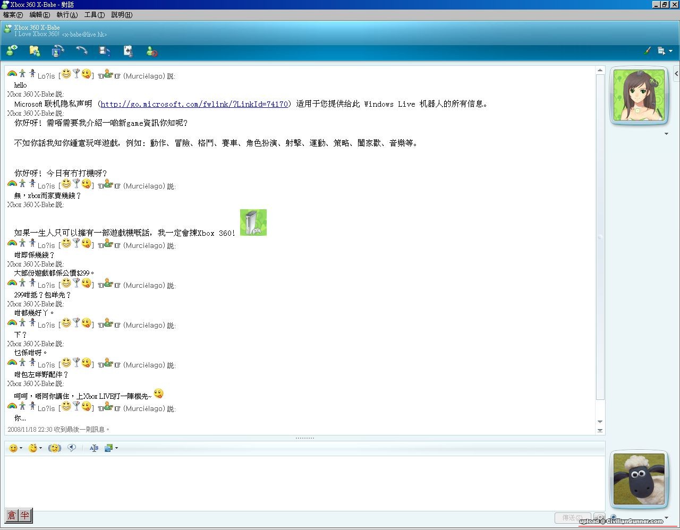
Task: Open the emoticon smiley dropdown
Action: point(16,448)
